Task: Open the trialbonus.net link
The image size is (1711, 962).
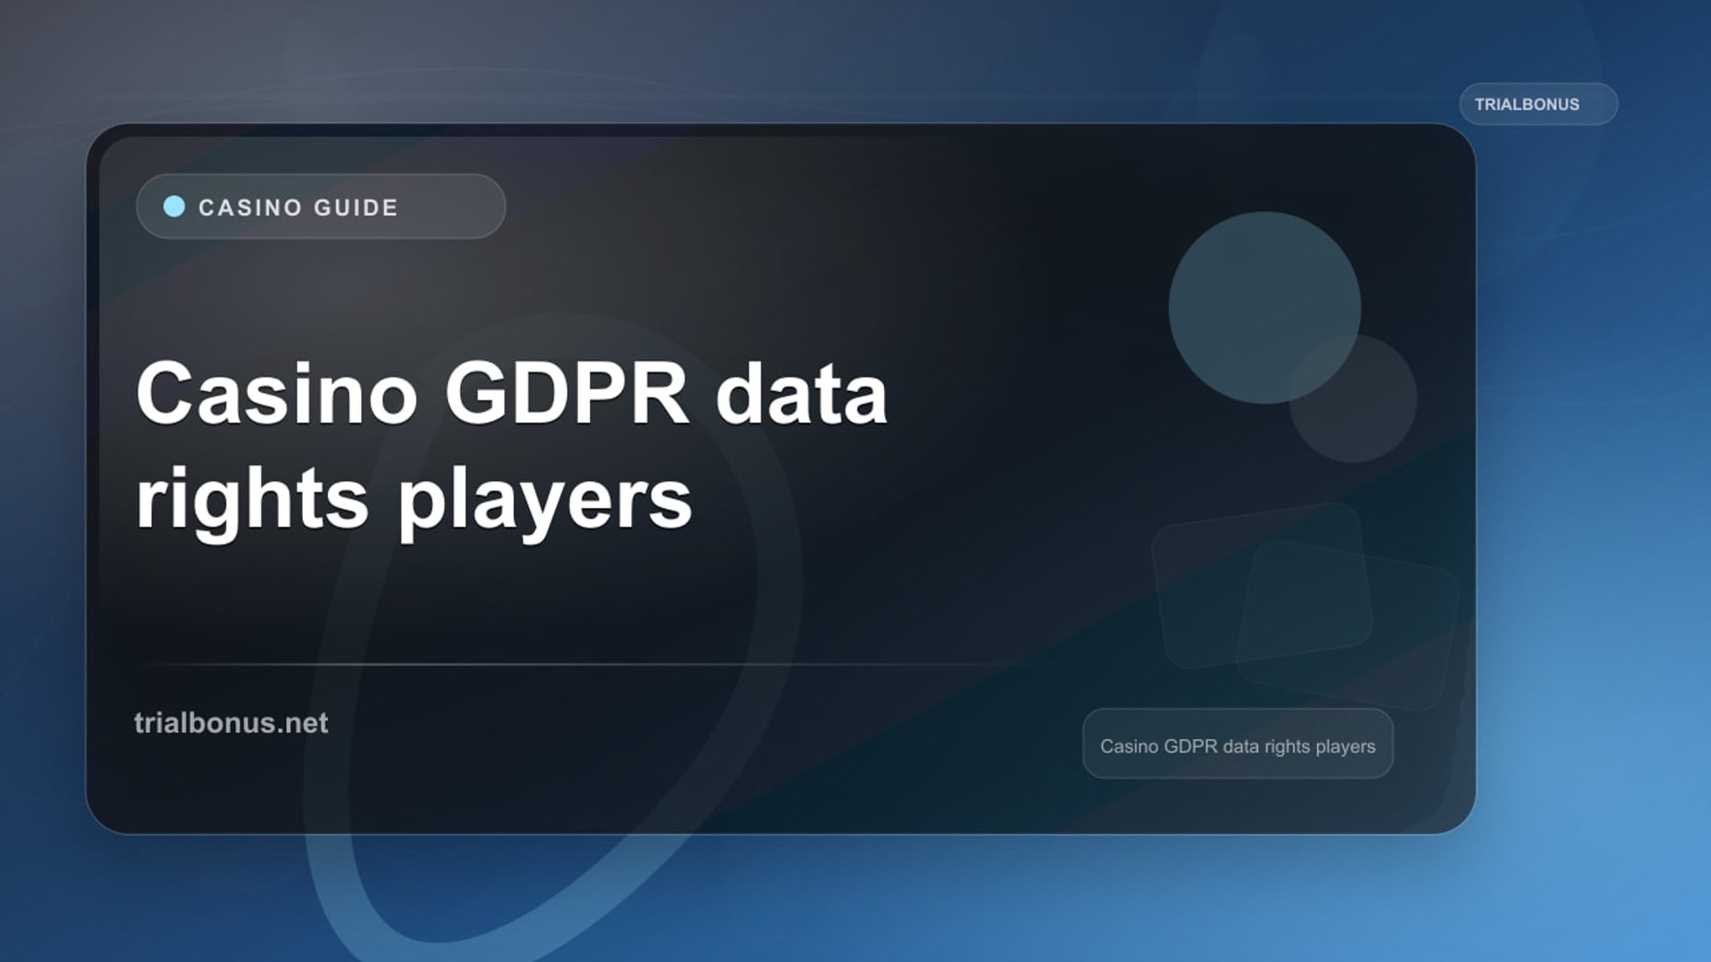Action: coord(231,722)
